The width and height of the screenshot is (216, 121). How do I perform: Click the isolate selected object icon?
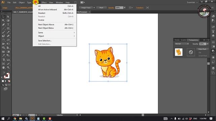click(x=147, y=7)
